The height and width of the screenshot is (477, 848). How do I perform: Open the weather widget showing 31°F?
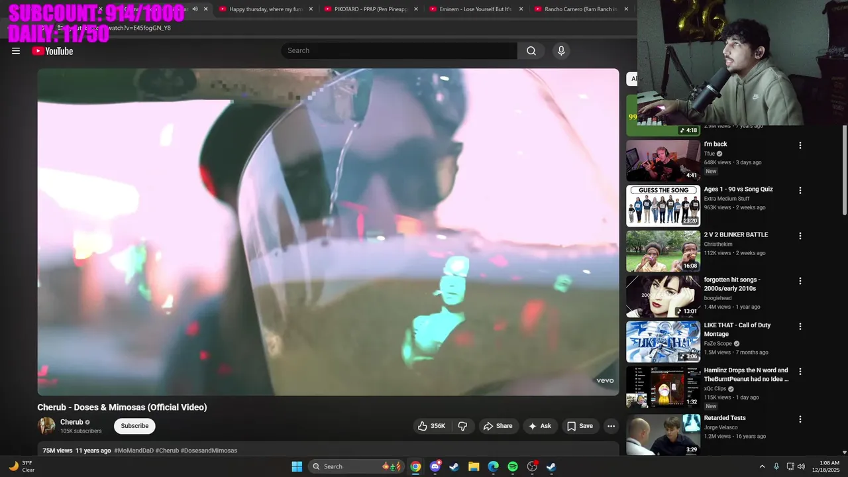(x=21, y=466)
